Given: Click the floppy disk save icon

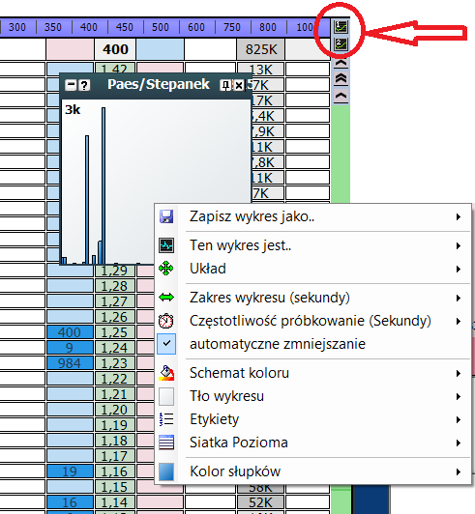Looking at the screenshot, I should click(166, 216).
